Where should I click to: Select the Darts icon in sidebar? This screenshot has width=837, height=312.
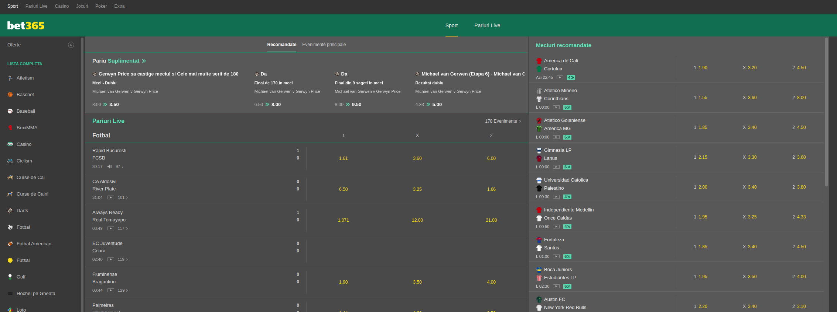(10, 211)
